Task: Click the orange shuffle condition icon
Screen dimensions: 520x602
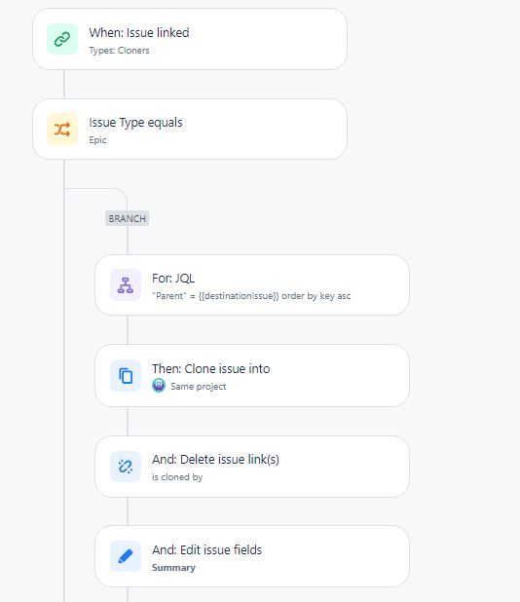Action: [62, 129]
